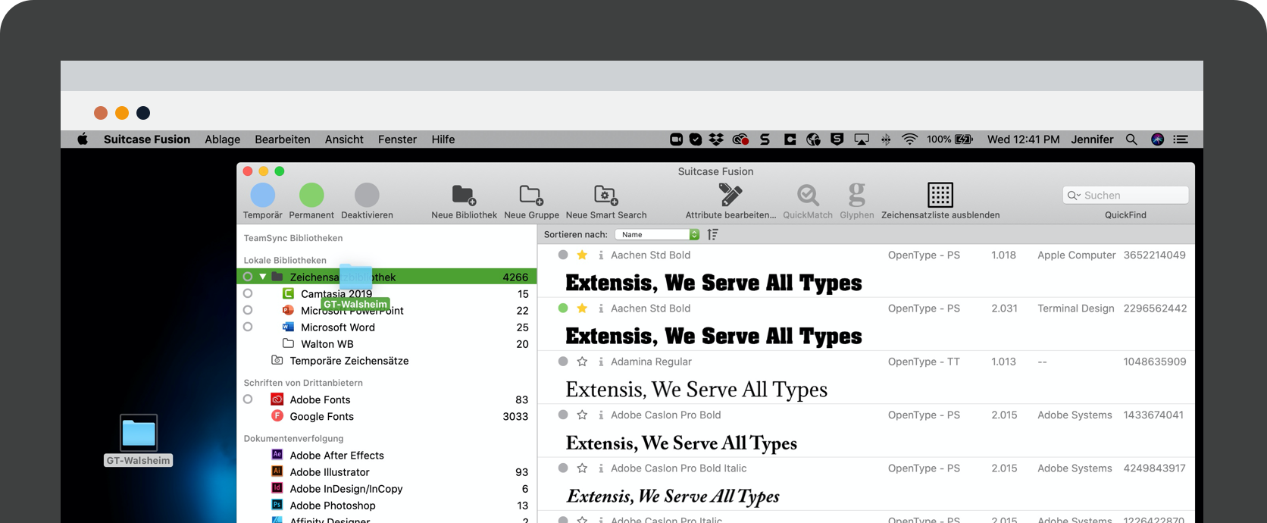
Task: Toggle favorite star for Adobe Caslon Pro Bold Italic
Action: [582, 468]
